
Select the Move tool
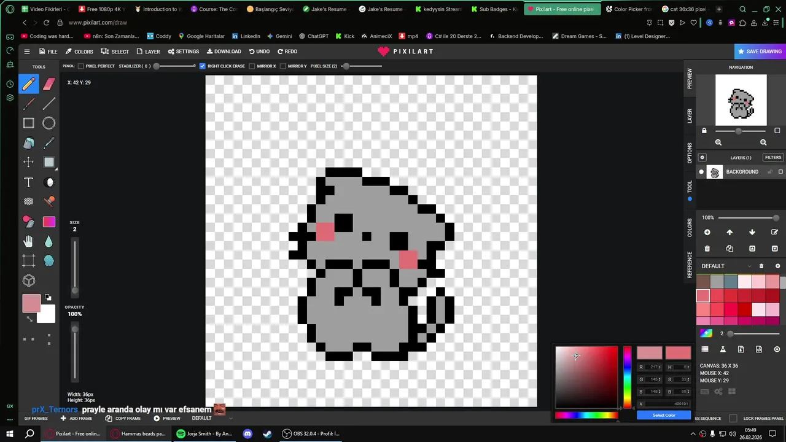click(28, 162)
